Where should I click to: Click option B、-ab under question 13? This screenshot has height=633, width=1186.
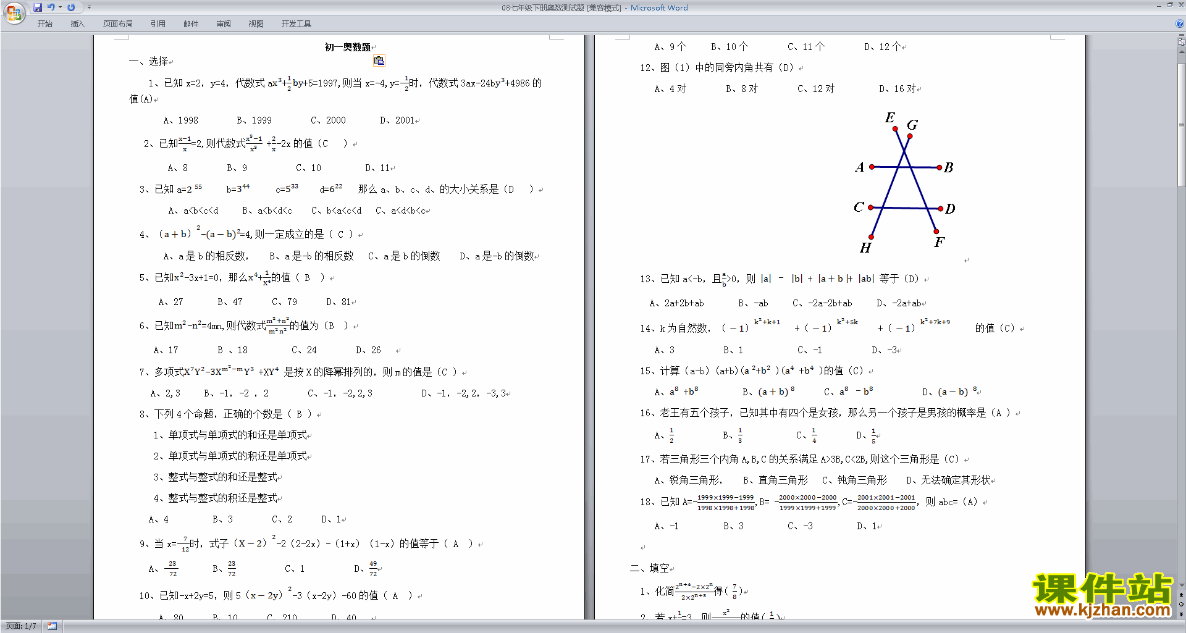[x=753, y=303]
